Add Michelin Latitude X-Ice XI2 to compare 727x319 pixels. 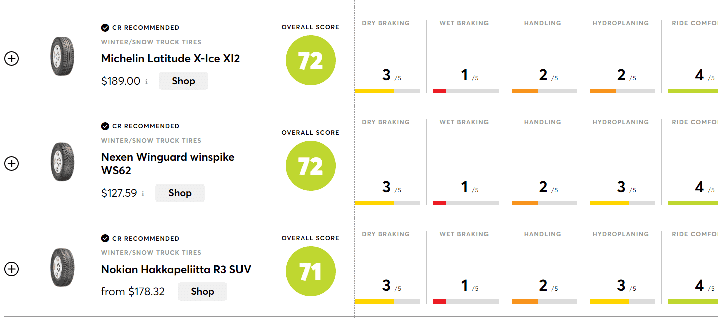[11, 59]
